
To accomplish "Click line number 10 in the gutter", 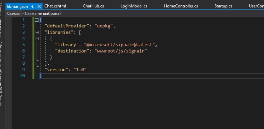I will coord(22,76).
